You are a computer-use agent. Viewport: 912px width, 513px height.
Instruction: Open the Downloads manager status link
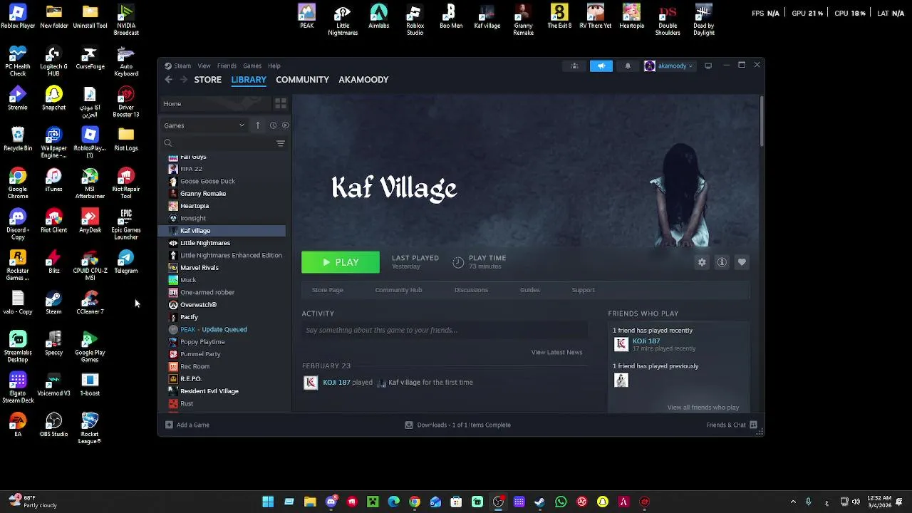[x=457, y=425]
